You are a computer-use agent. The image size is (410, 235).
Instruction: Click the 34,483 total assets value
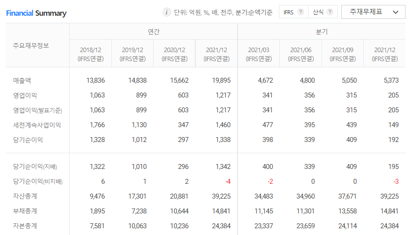(x=264, y=196)
